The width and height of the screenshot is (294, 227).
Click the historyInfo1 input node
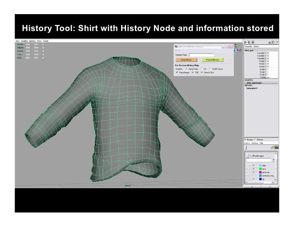[252, 89]
